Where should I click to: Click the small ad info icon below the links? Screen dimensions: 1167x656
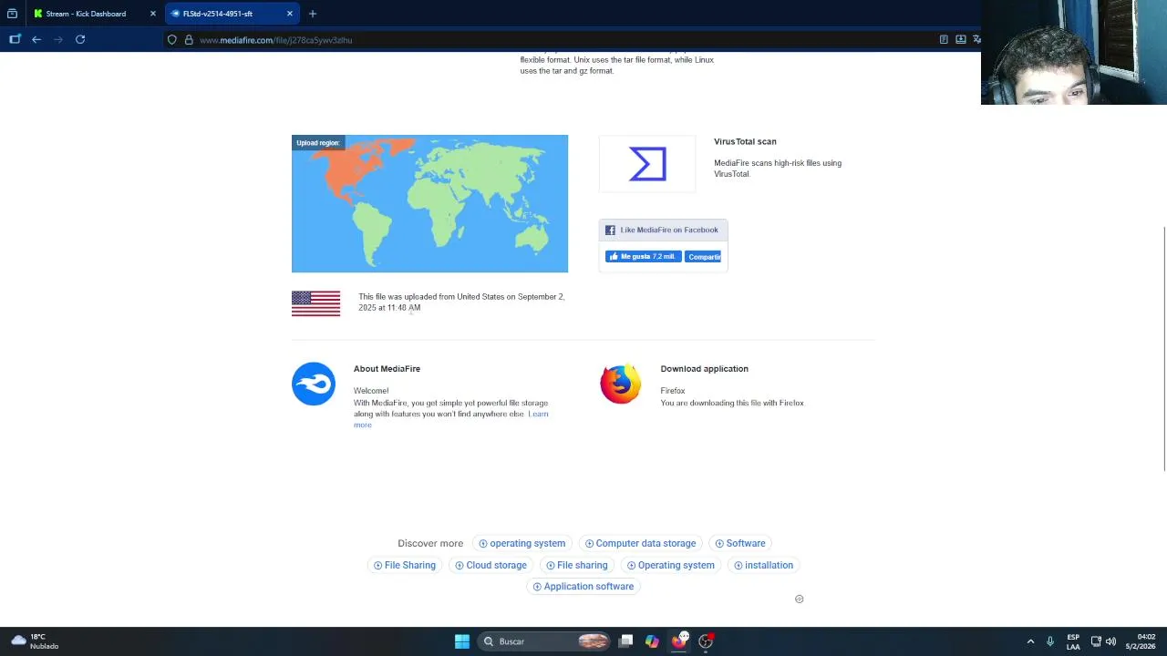click(x=799, y=599)
